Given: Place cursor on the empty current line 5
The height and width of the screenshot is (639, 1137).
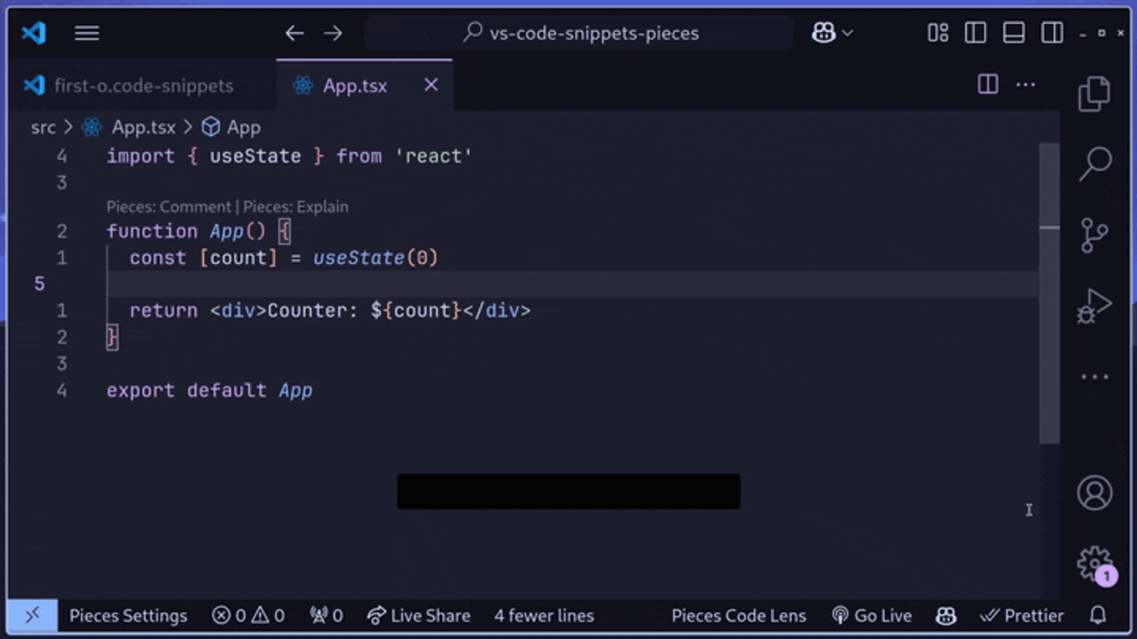Looking at the screenshot, I should point(572,284).
